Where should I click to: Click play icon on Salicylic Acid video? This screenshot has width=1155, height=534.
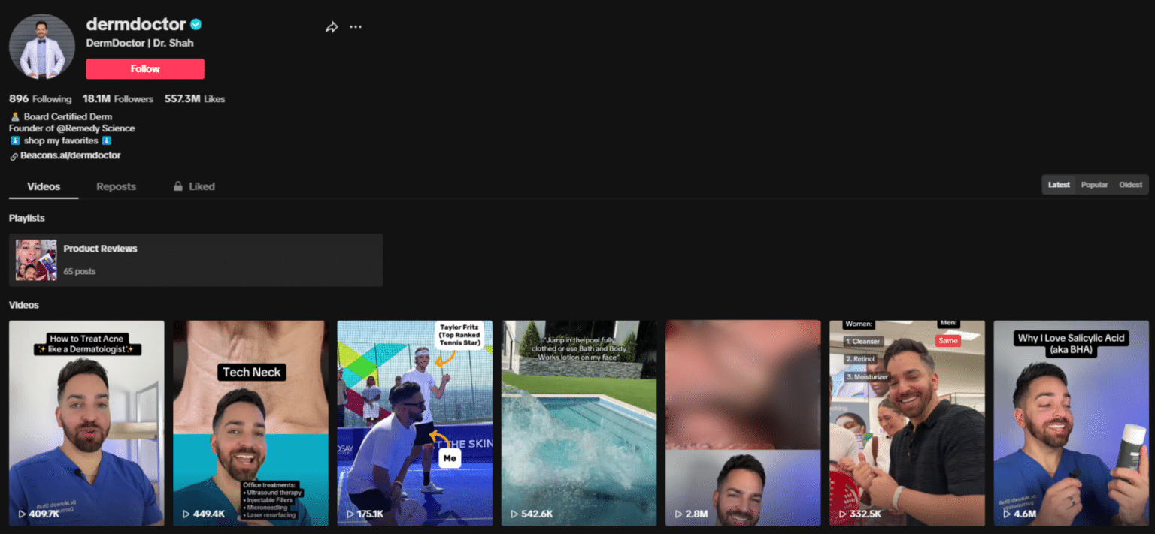[x=1007, y=514]
